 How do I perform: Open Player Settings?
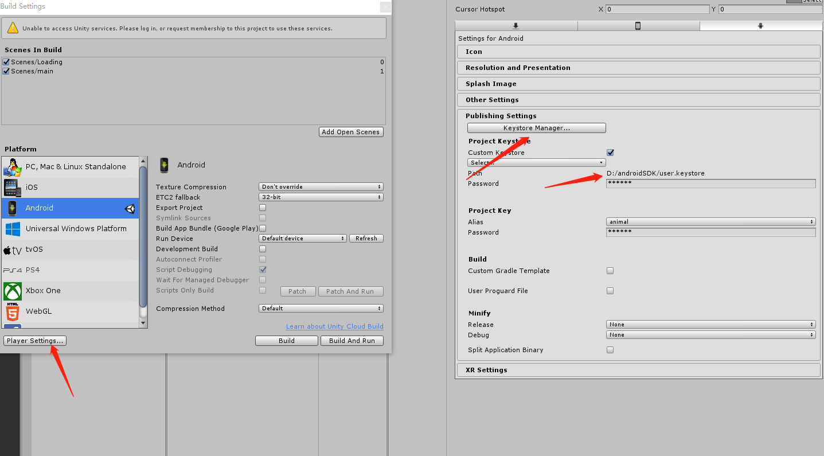[x=35, y=341]
